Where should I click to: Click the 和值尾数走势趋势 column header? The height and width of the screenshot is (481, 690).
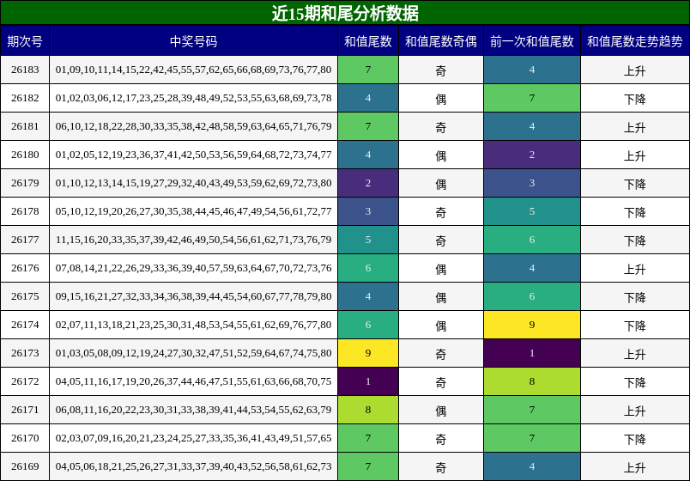635,41
